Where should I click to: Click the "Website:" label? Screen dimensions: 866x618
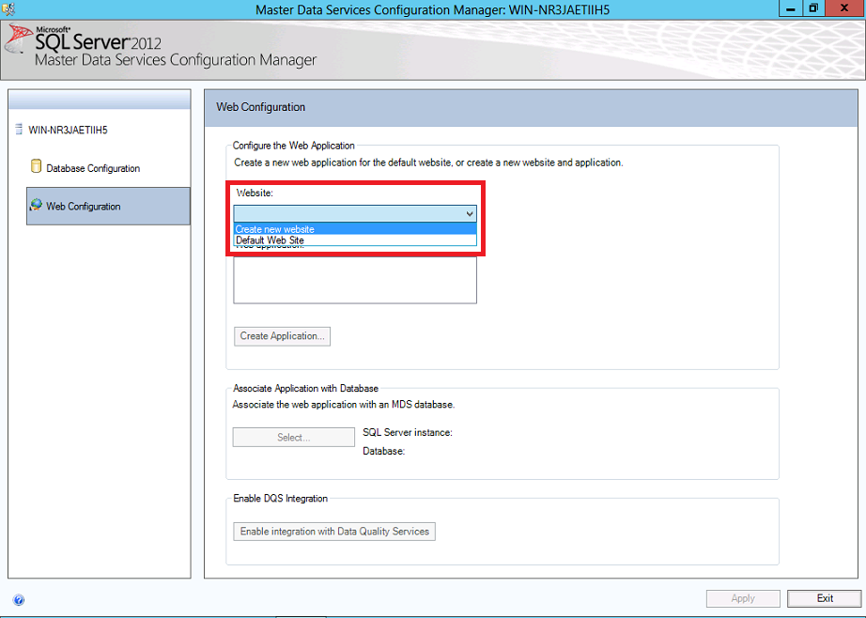pyautogui.click(x=255, y=193)
